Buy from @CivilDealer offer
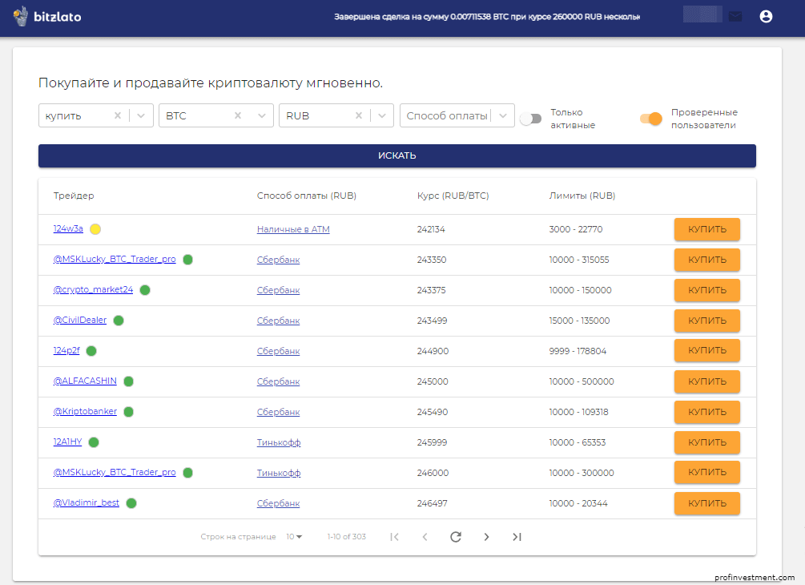The height and width of the screenshot is (585, 805). point(707,321)
